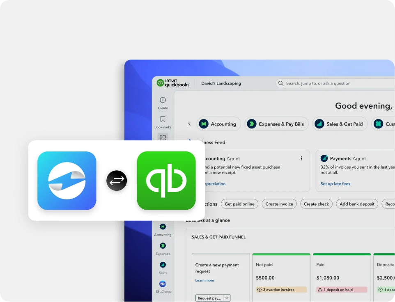Click the SALES & GET PAID FUNNEL heading
Viewport: 395px width, 302px height.
[219, 237]
